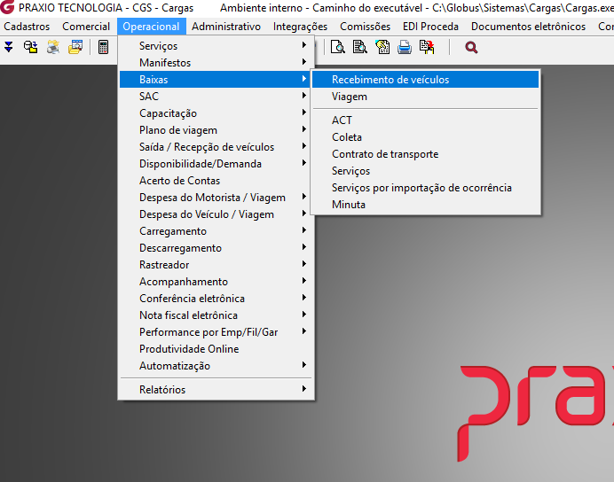
Task: Open the Comercial menu
Action: (x=86, y=27)
